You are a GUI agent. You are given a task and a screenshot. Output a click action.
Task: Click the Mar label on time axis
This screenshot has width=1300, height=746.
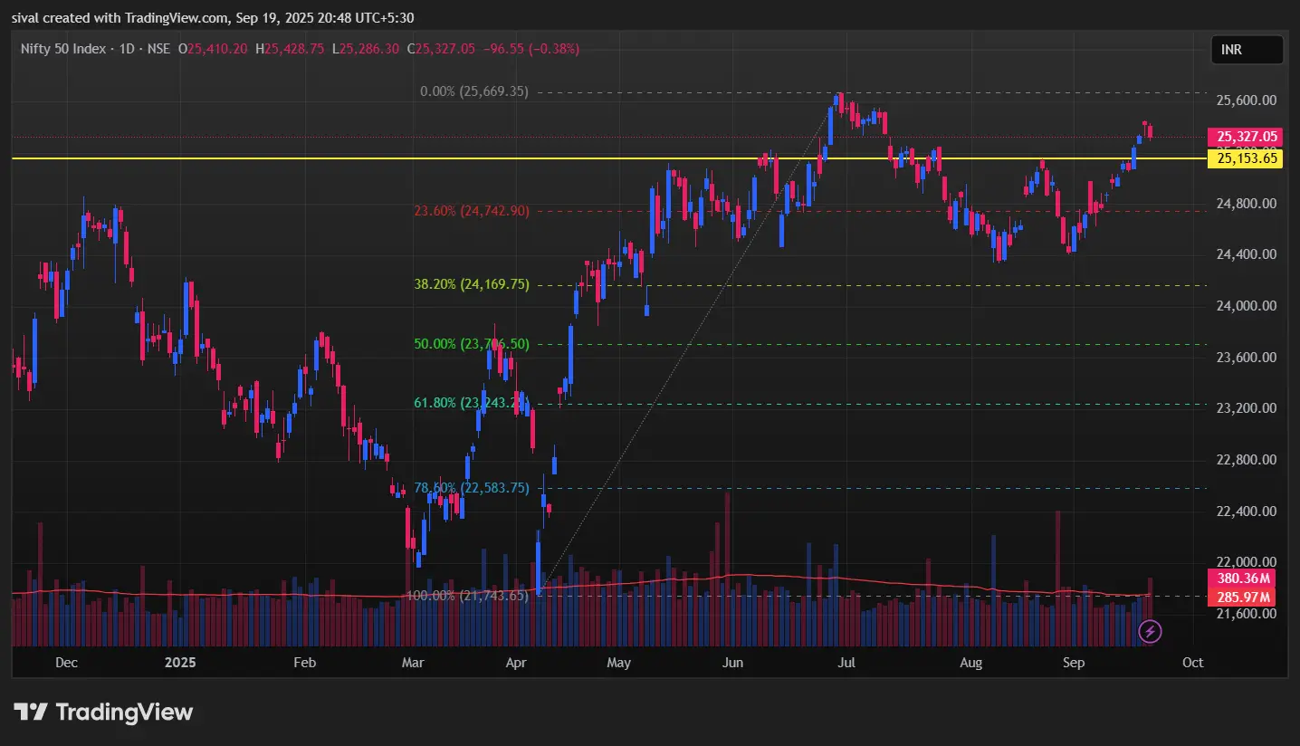(x=412, y=663)
